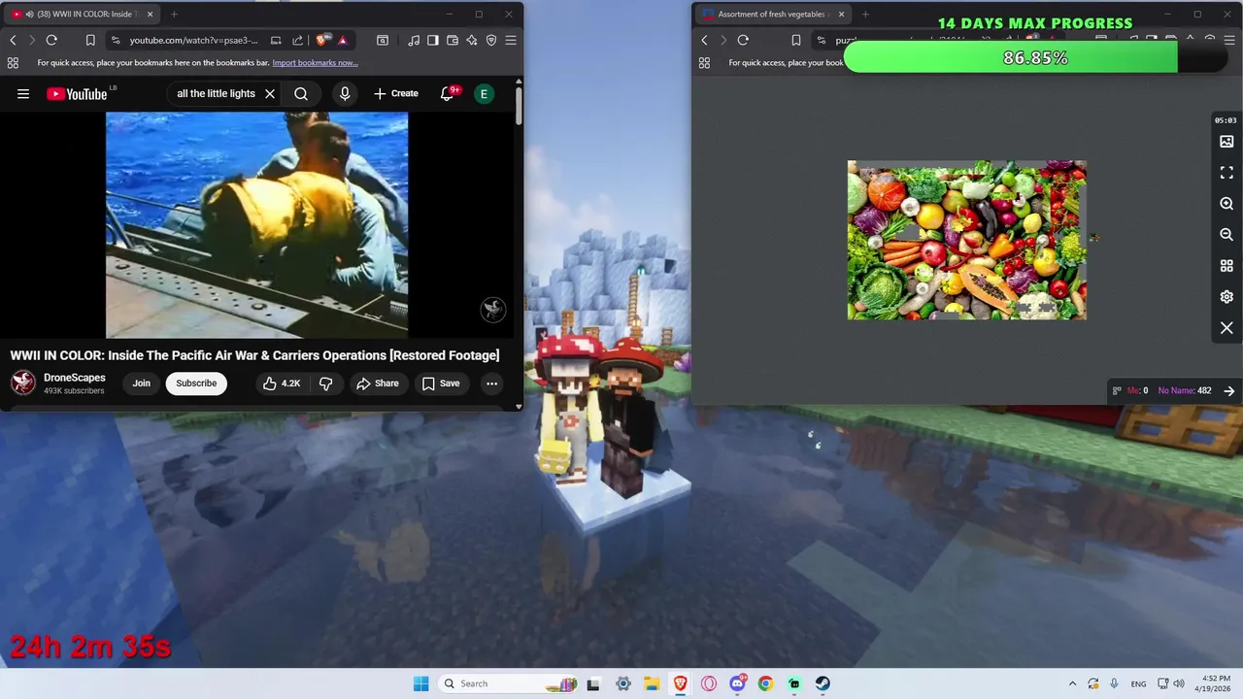
Task: Reload the puzzle page
Action: (743, 40)
